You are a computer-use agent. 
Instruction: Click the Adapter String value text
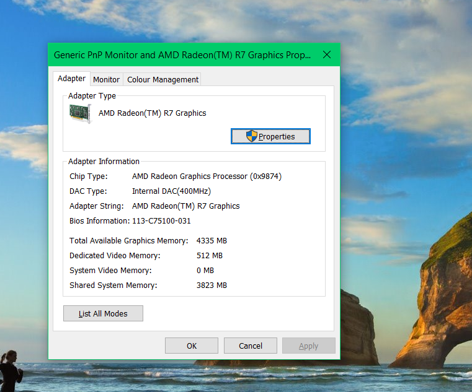point(185,206)
